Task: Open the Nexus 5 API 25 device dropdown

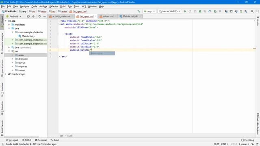Action: pos(170,11)
